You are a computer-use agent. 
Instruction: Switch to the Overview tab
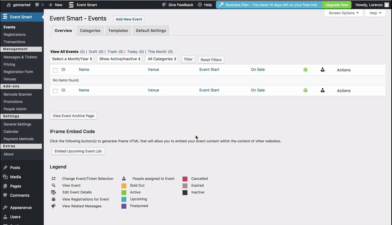(x=63, y=31)
